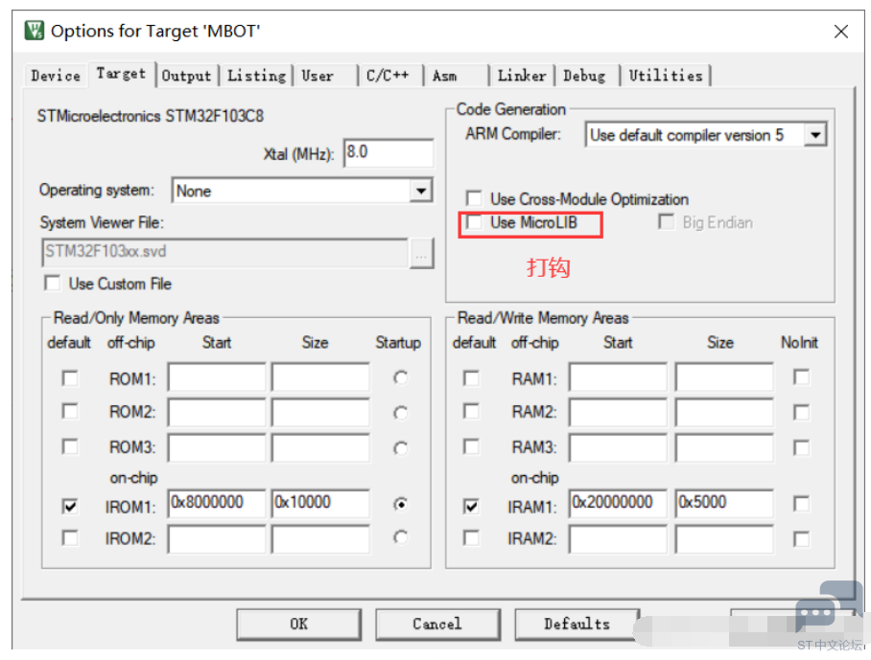Enable Use Cross-Module Optimization
Screen dimensions: 871x660
click(474, 198)
